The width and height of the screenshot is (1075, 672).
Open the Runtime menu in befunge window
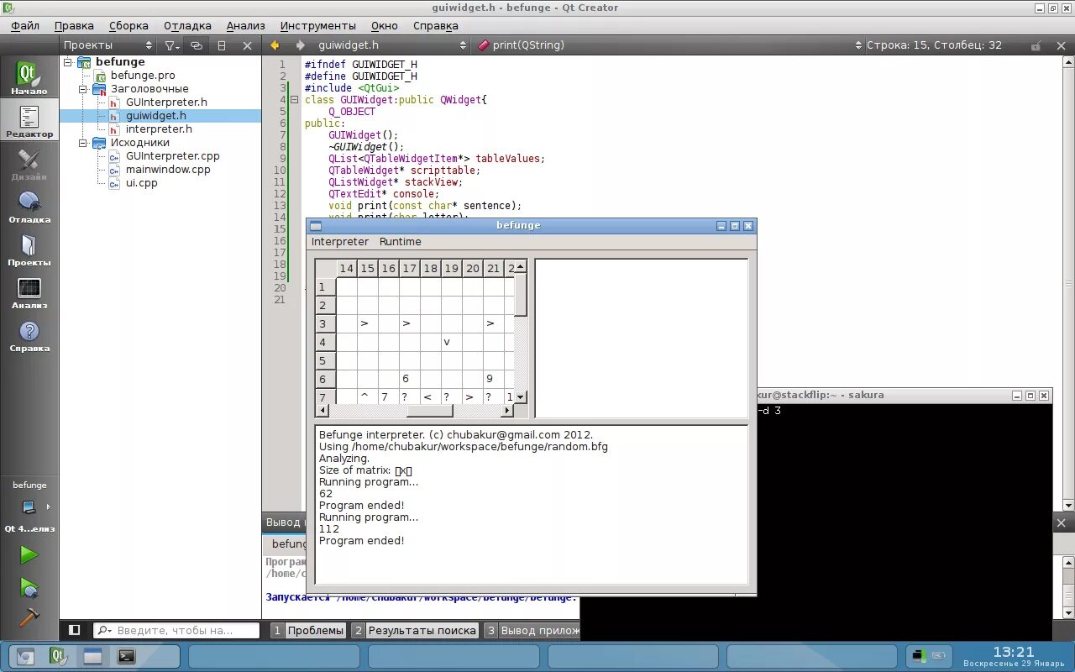pyautogui.click(x=401, y=242)
